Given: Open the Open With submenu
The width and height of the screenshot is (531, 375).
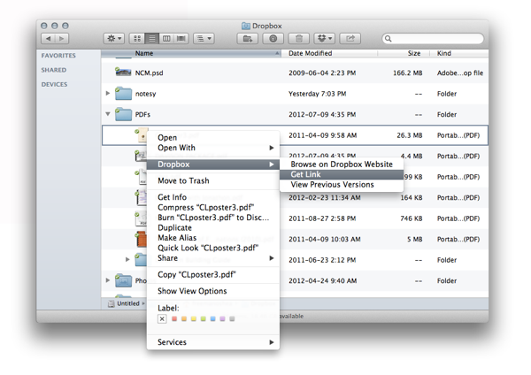Looking at the screenshot, I should [x=213, y=148].
